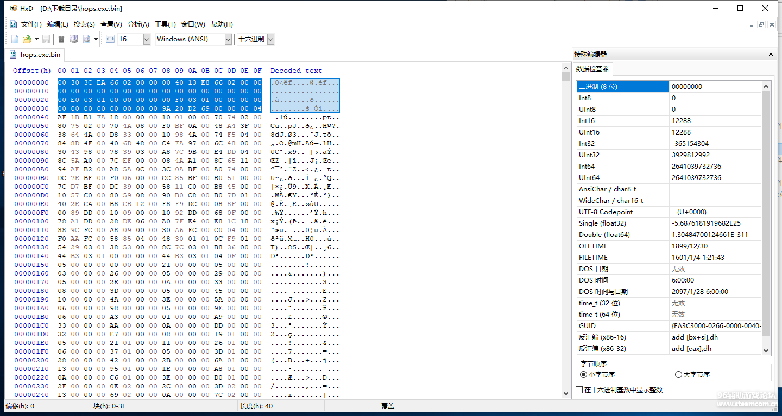Click the New file icon
Viewport: 782px width, 416px height.
pos(15,39)
